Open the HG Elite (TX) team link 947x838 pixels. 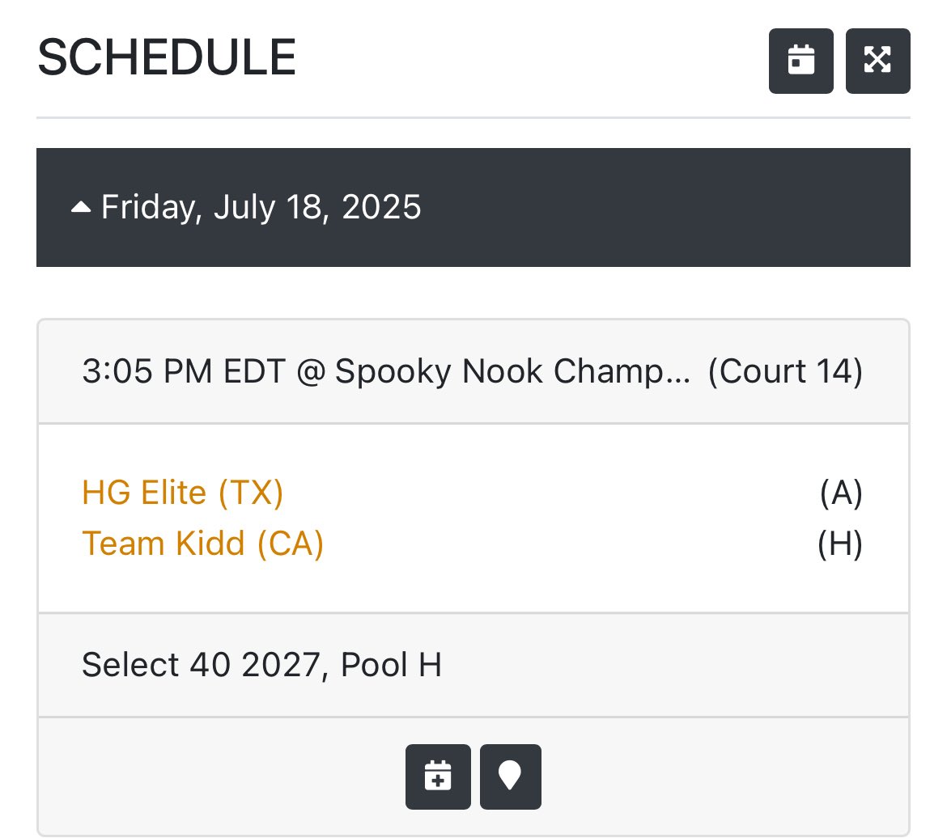click(x=182, y=492)
